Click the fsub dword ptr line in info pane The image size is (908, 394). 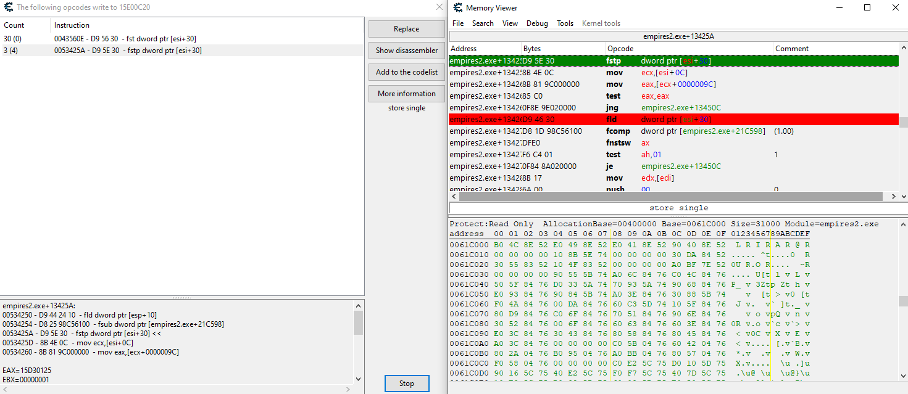coord(114,324)
